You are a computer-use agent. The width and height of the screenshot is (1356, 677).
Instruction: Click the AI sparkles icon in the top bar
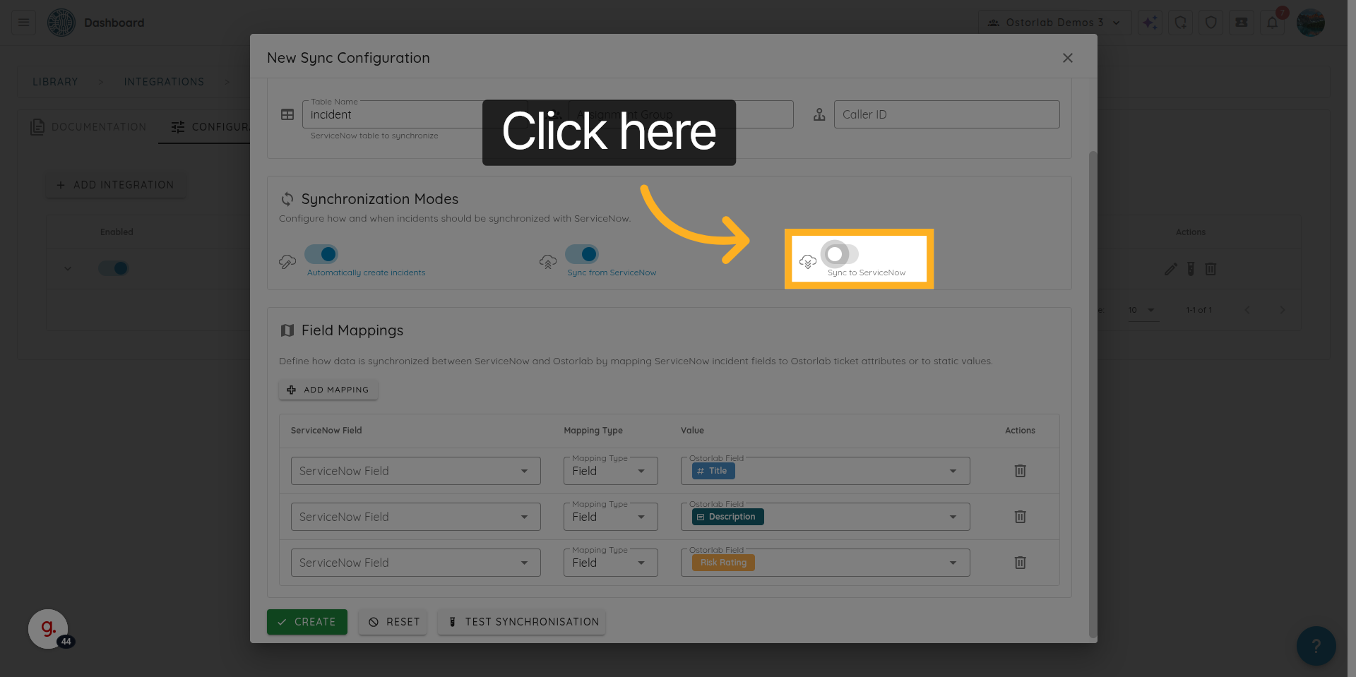pyautogui.click(x=1150, y=22)
